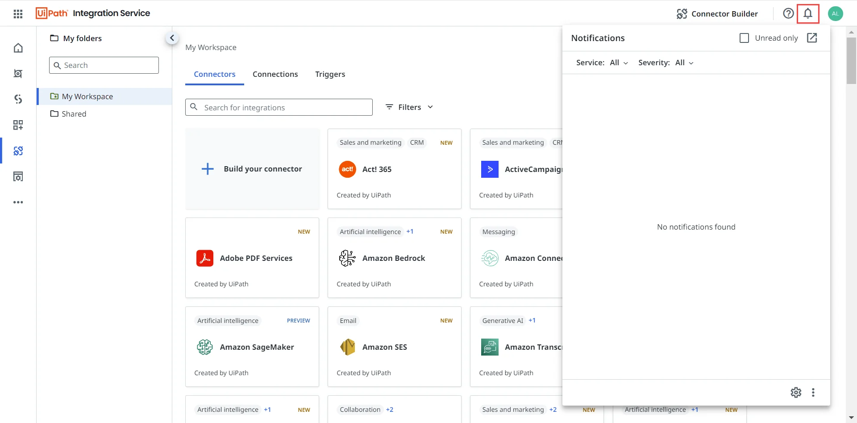Expand the Severity filter dropdown
Viewport: 857px width, 423px height.
684,63
